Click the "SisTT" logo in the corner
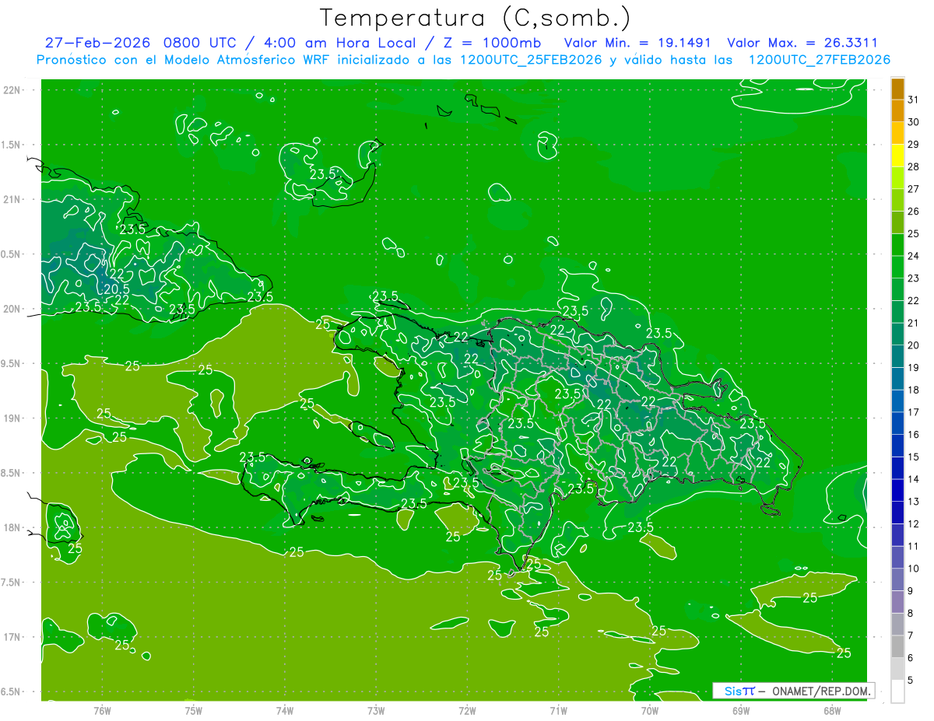Screen dimensions: 934x721 point(739,691)
